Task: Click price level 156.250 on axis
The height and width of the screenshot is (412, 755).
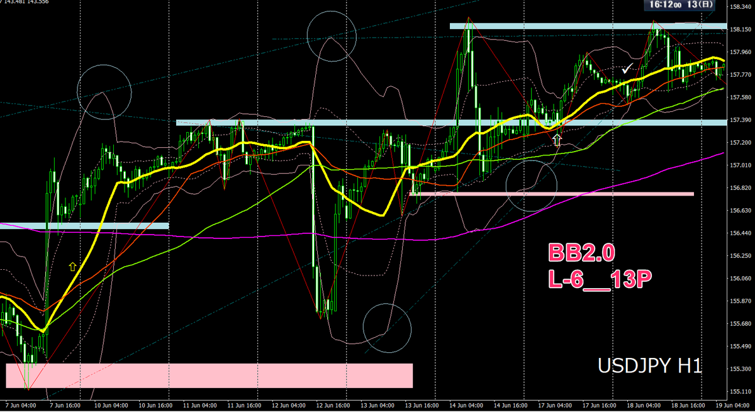Action: click(741, 256)
